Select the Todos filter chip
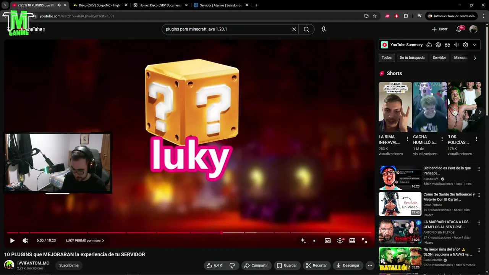The image size is (489, 275). pos(387,58)
